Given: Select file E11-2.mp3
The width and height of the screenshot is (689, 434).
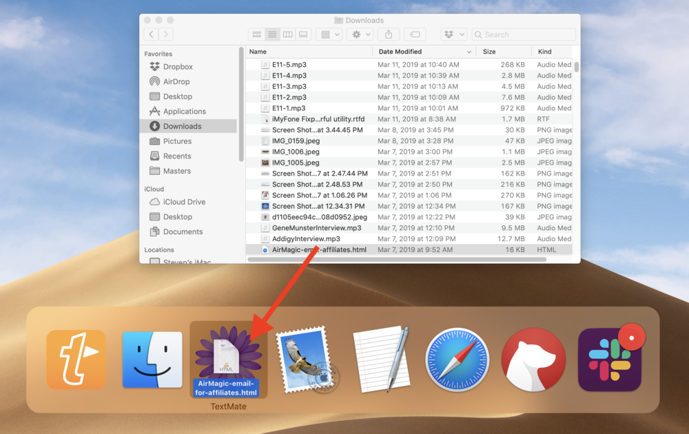Looking at the screenshot, I should [409, 98].
